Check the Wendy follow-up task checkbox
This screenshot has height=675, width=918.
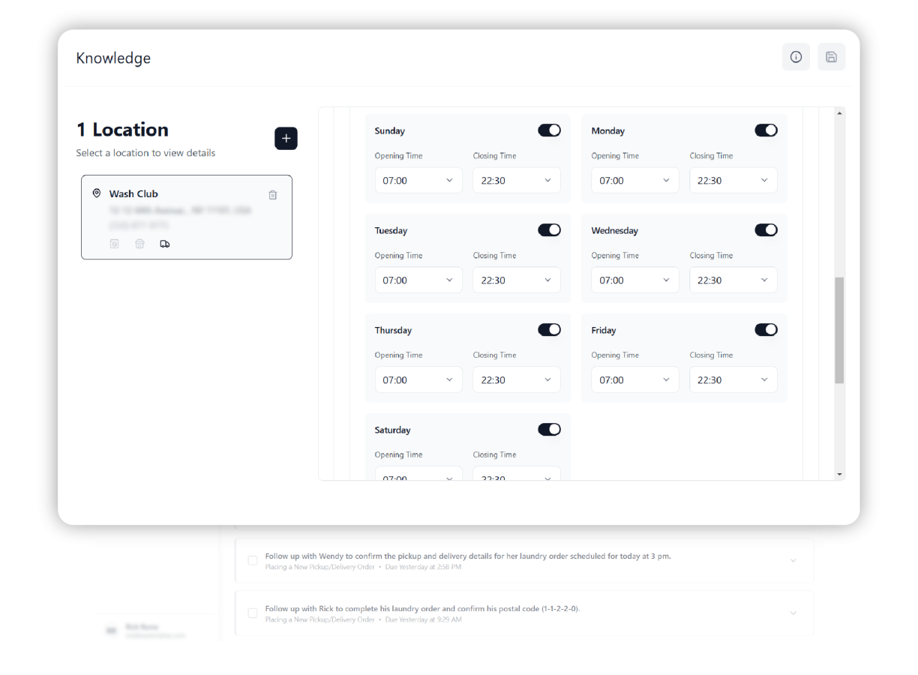(x=253, y=560)
